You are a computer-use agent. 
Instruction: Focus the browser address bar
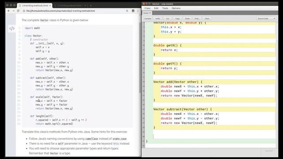[76, 11]
